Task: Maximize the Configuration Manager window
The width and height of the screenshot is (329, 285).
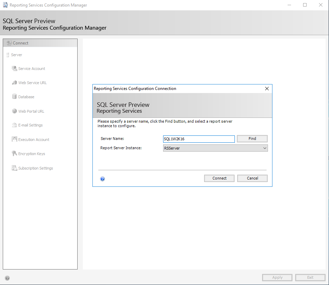Action: pyautogui.click(x=305, y=5)
